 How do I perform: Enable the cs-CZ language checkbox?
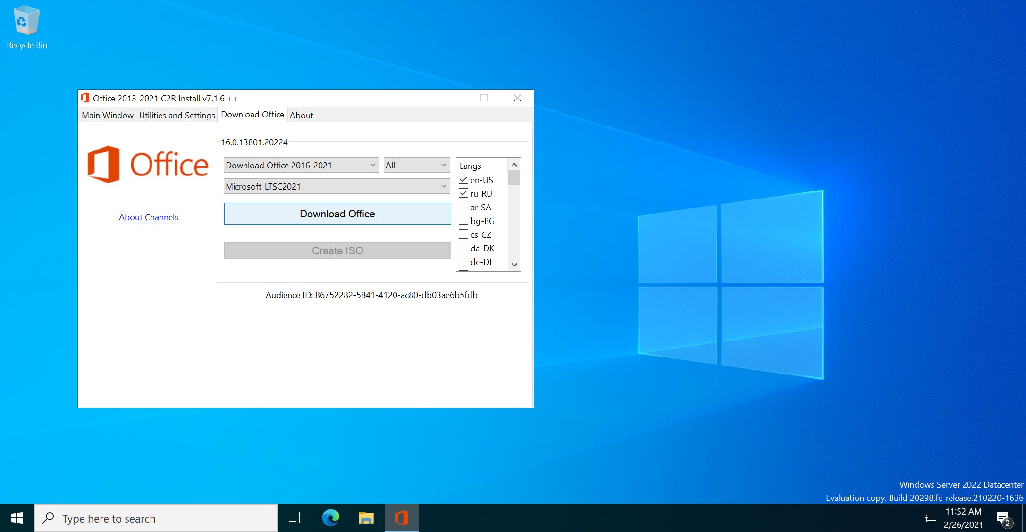pos(462,234)
